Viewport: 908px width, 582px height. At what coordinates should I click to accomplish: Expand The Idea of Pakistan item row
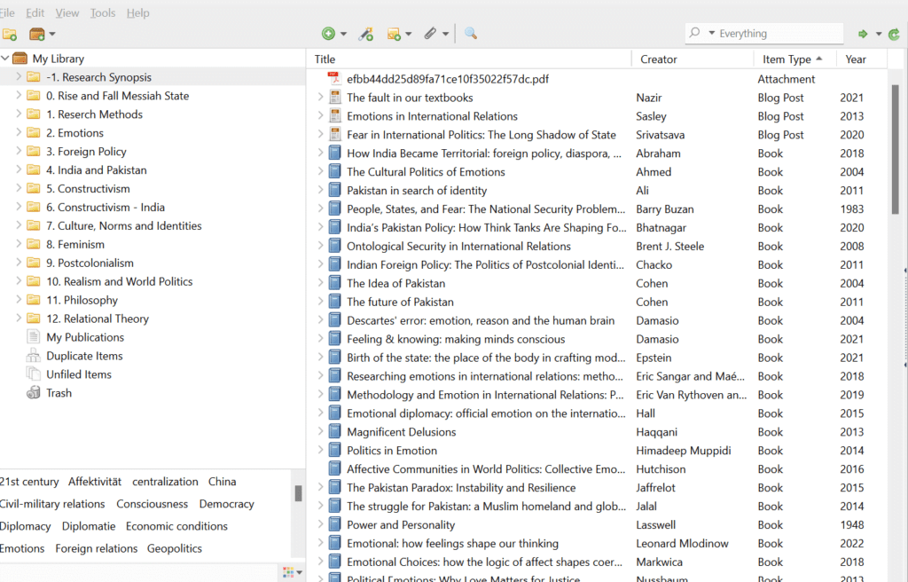pyautogui.click(x=320, y=283)
